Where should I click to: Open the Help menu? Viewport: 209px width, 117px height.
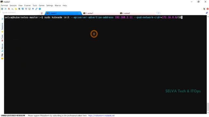[x=65, y=6]
